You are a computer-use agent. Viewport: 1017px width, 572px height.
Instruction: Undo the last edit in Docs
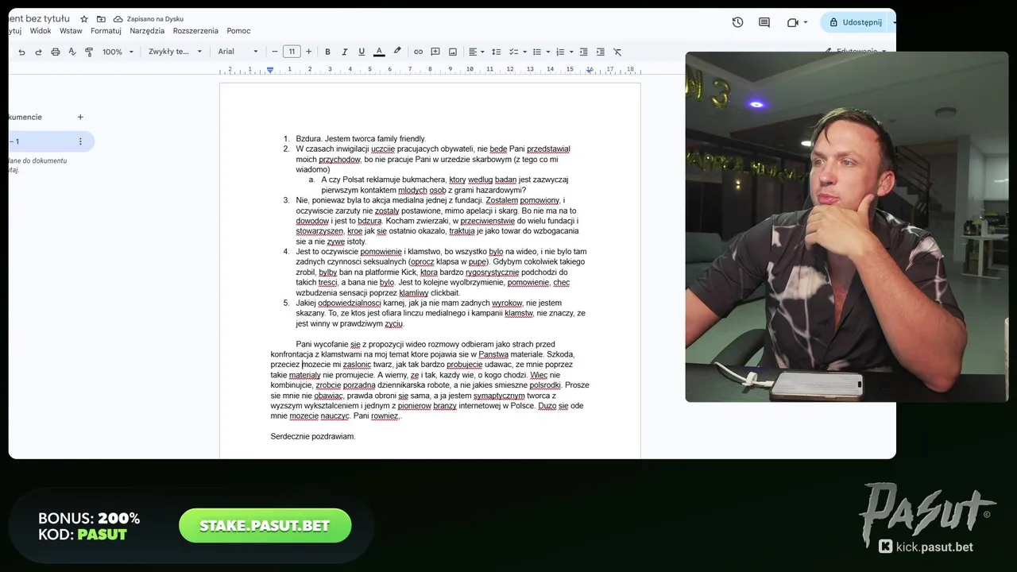(x=21, y=52)
